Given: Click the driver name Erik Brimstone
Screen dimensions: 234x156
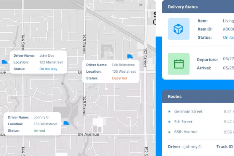Looking at the screenshot, I should point(123,65).
